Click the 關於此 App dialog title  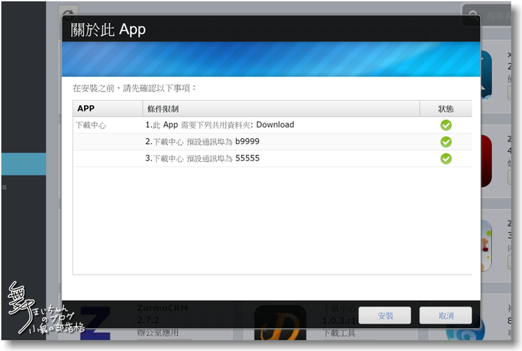tap(108, 29)
